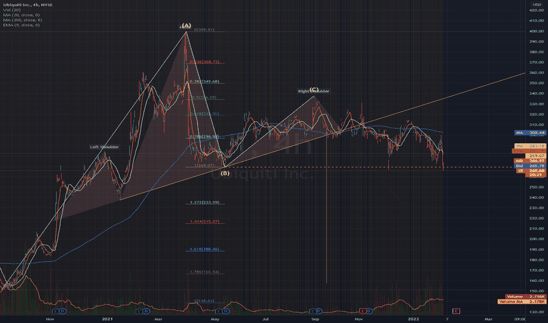Click the (B) point label at the neckline

(225, 173)
